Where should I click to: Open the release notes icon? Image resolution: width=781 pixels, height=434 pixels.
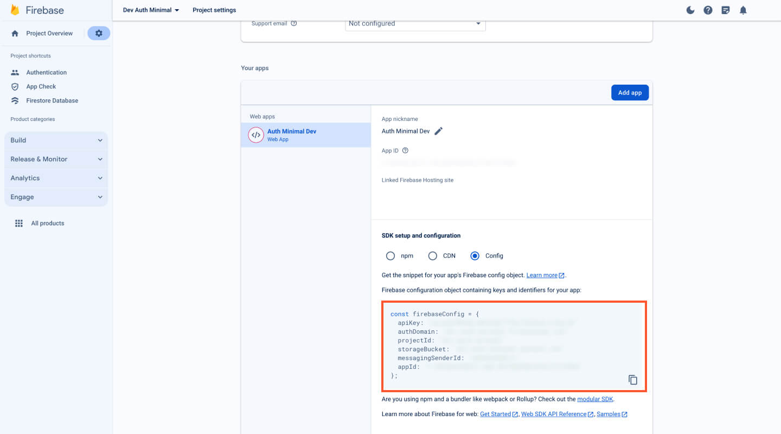click(x=726, y=10)
